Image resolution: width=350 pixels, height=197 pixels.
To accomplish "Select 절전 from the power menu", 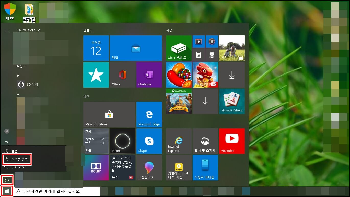I will coord(33,151).
